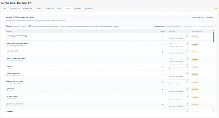Focus commission input for Алкогольные напитки
The height and width of the screenshot is (118, 219).
pyautogui.click(x=178, y=104)
